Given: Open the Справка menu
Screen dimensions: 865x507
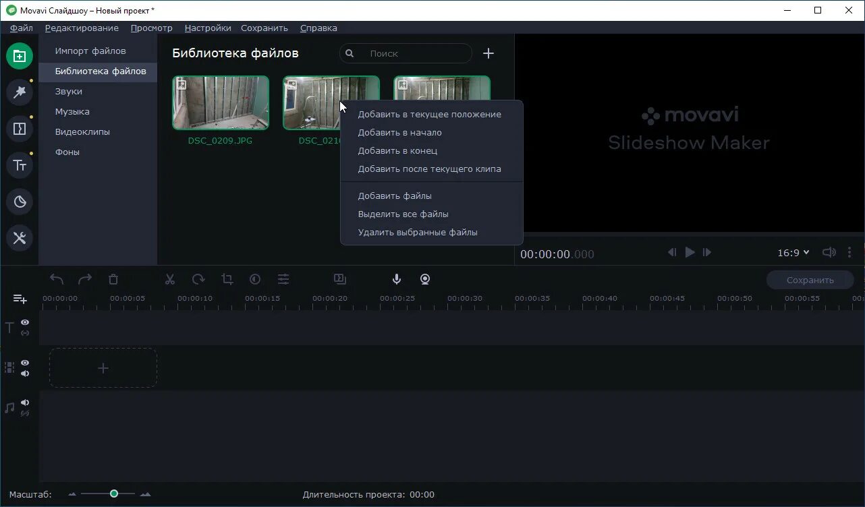Looking at the screenshot, I should (318, 28).
